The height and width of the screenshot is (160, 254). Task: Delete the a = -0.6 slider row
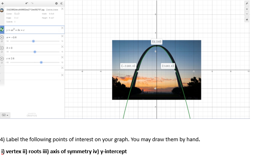[x=62, y=36]
